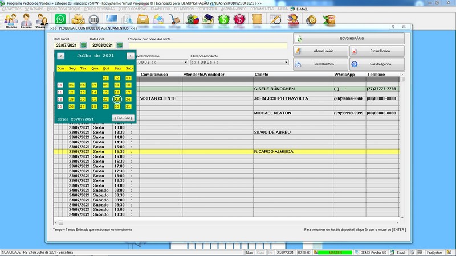The image size is (456, 256).
Task: Click the client name search field
Action: tap(207, 46)
